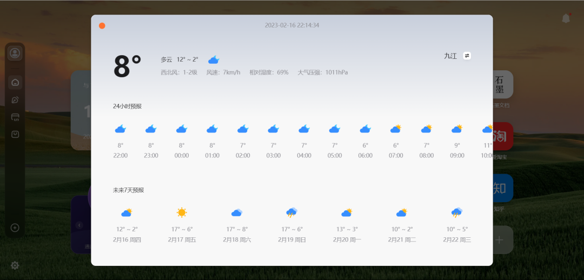The width and height of the screenshot is (584, 280).
Task: Click the city switch icon next to 九江
Action: pyautogui.click(x=467, y=56)
